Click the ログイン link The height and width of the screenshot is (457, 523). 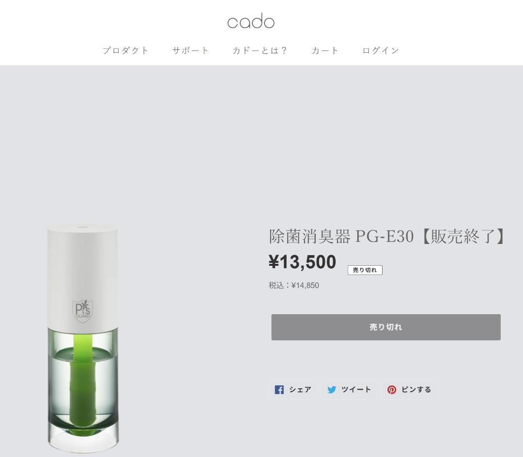(381, 50)
